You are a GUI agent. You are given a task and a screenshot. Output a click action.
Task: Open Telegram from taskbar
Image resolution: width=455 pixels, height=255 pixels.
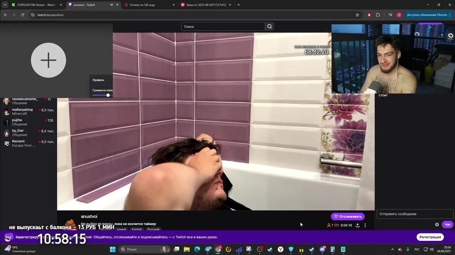pos(208,249)
